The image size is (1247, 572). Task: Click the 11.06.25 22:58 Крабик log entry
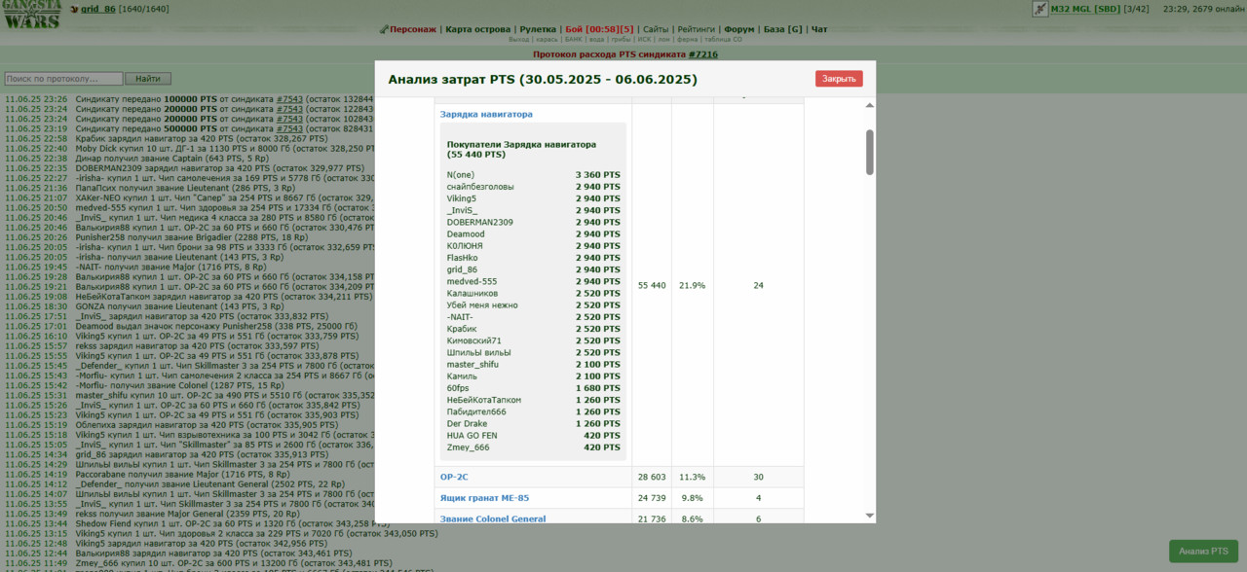coord(167,139)
